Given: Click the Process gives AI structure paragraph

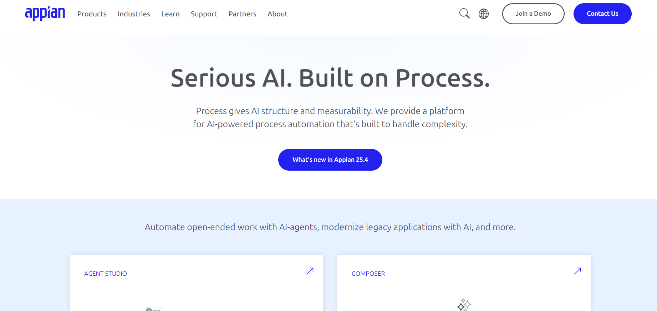Looking at the screenshot, I should (x=330, y=118).
